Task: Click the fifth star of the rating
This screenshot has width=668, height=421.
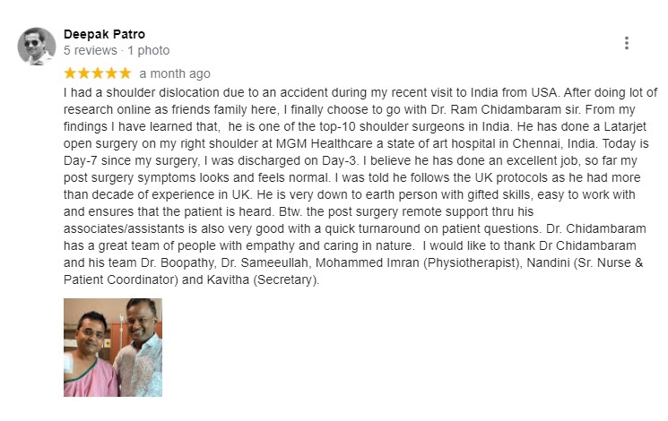Action: coord(124,73)
